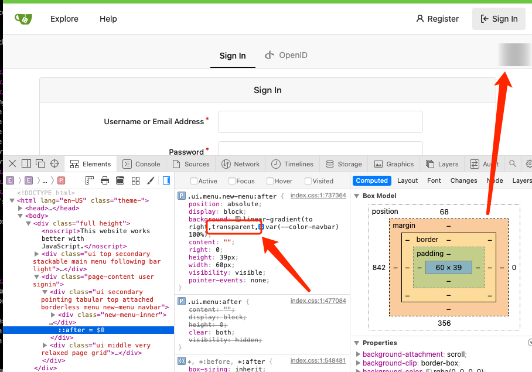The image size is (532, 372).
Task: Click P icon beside .ui.menu.new-menu:after rule
Action: coord(182,196)
